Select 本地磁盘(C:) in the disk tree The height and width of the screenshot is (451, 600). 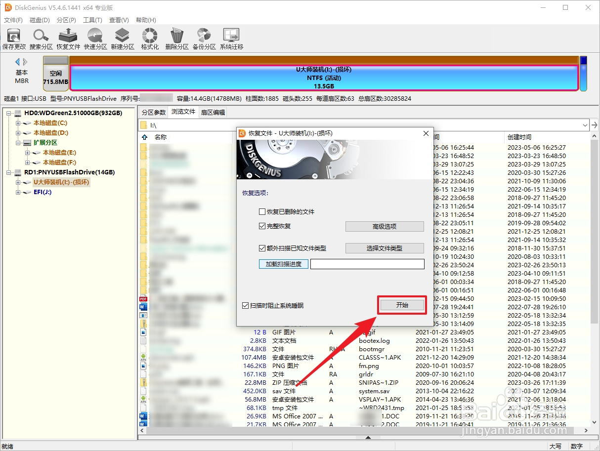(50, 123)
